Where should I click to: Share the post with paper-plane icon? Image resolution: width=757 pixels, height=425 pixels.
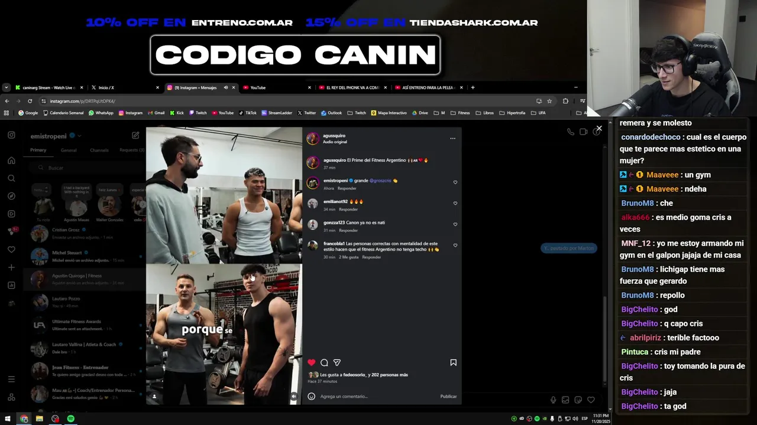point(337,362)
